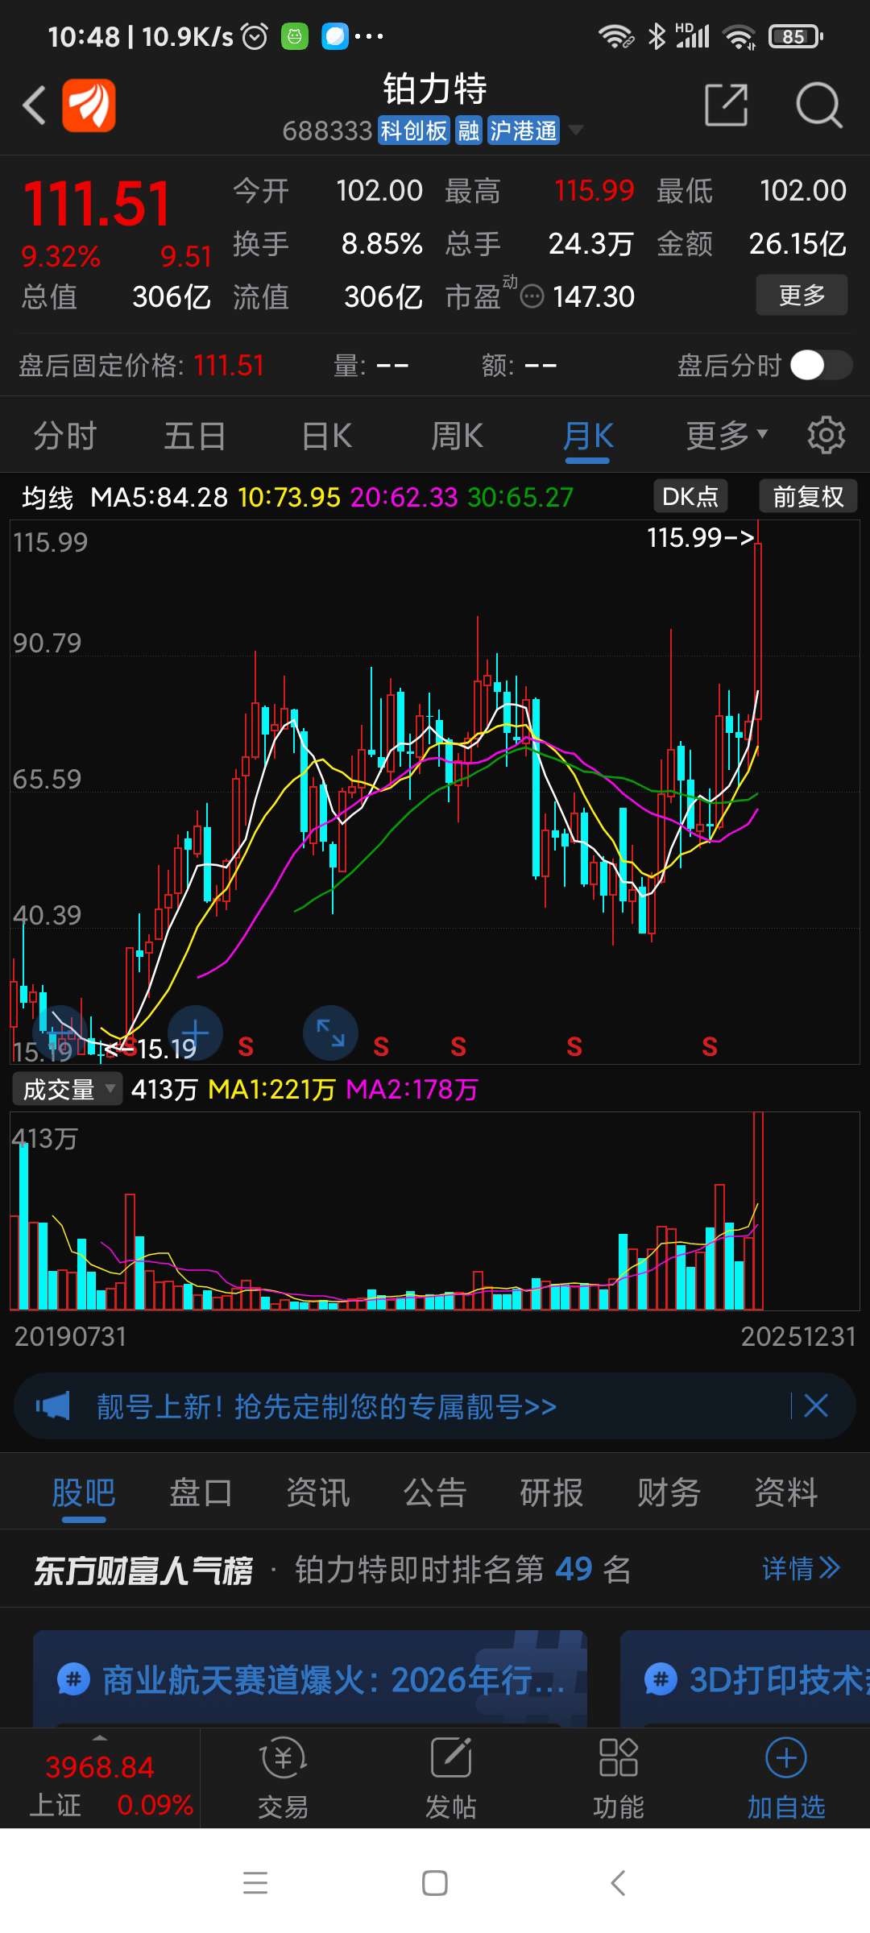The width and height of the screenshot is (870, 1933).
Task: Open the 盘口 tab
Action: [201, 1492]
